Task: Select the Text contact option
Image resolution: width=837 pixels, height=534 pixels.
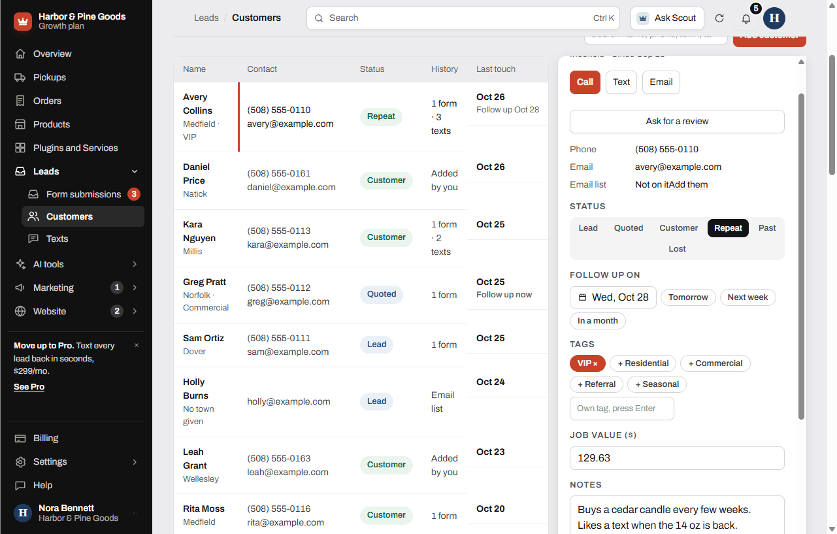Action: [x=621, y=82]
